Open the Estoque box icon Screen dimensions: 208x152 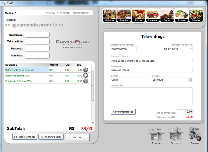(156, 135)
